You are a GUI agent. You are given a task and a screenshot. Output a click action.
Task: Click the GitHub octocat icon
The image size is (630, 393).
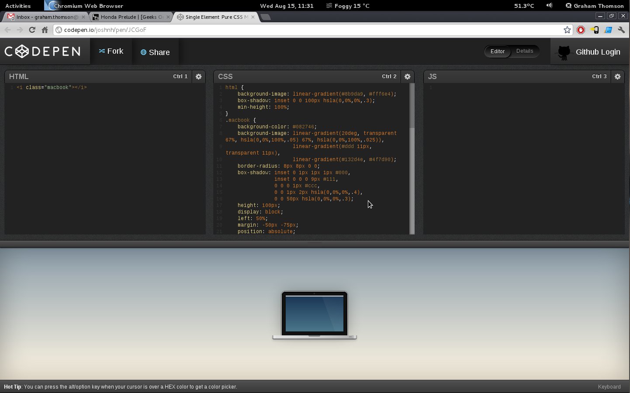pyautogui.click(x=564, y=52)
